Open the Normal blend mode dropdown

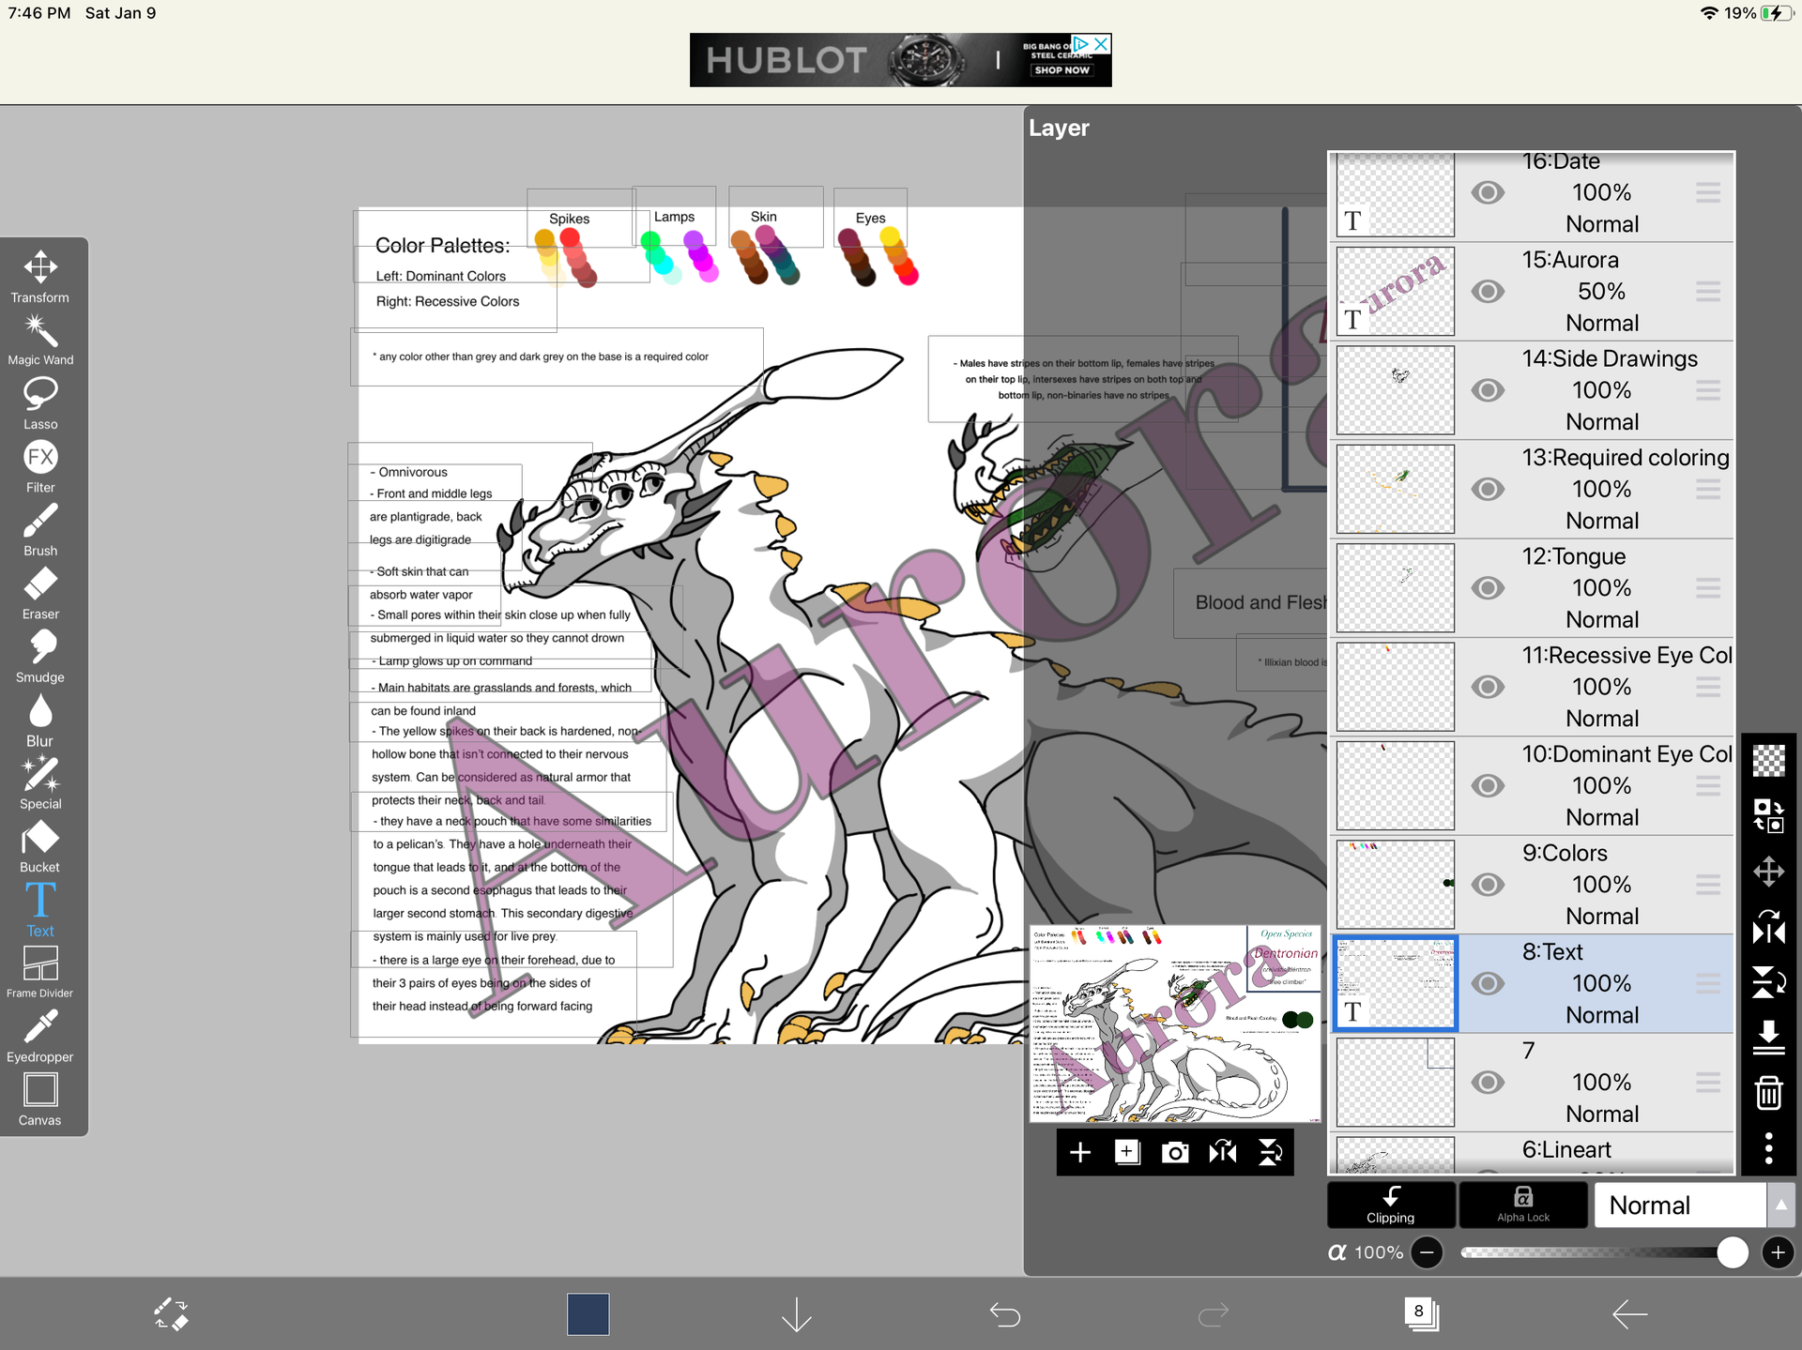1680,1206
